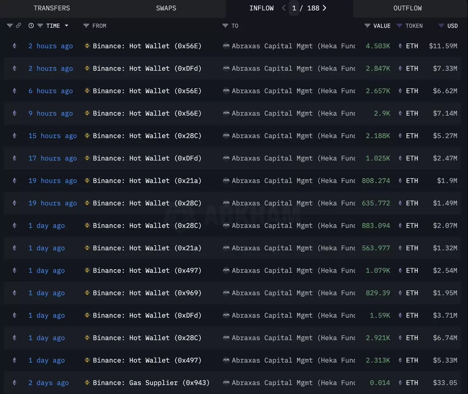Filter by USD column
The image size is (468, 394).
[x=441, y=26]
